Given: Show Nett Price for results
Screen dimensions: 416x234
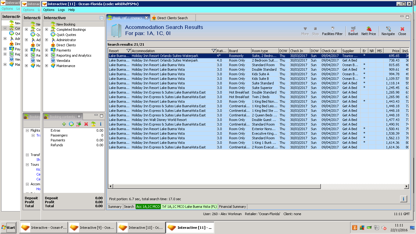Looking at the screenshot, I should coord(368,31).
